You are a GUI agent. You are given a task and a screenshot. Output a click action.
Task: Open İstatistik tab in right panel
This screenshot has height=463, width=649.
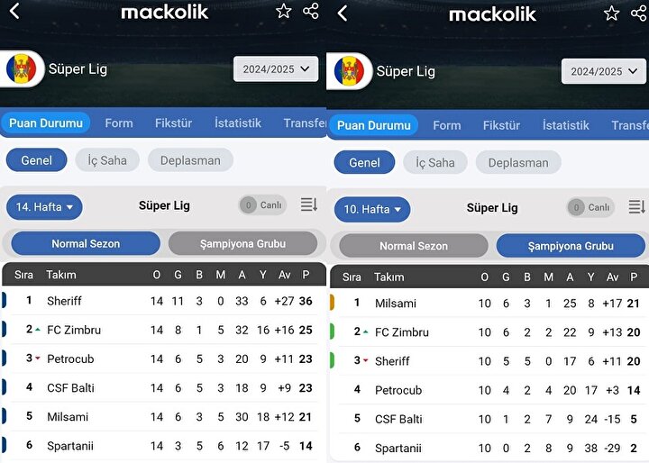566,125
